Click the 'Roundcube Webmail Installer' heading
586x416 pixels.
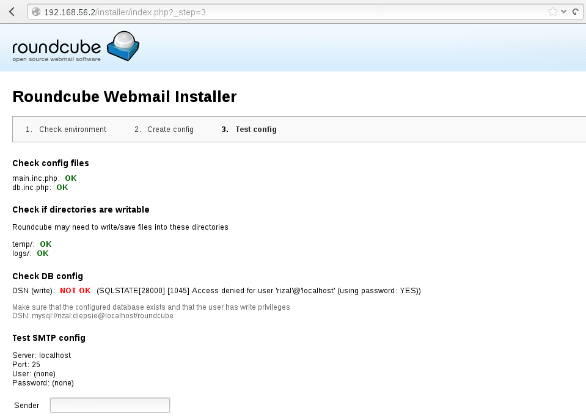125,97
